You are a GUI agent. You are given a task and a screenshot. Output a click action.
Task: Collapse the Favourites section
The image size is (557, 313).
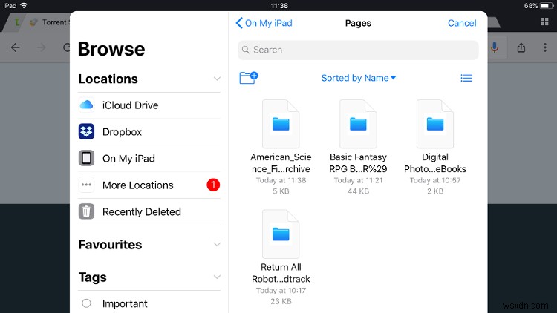(x=217, y=244)
